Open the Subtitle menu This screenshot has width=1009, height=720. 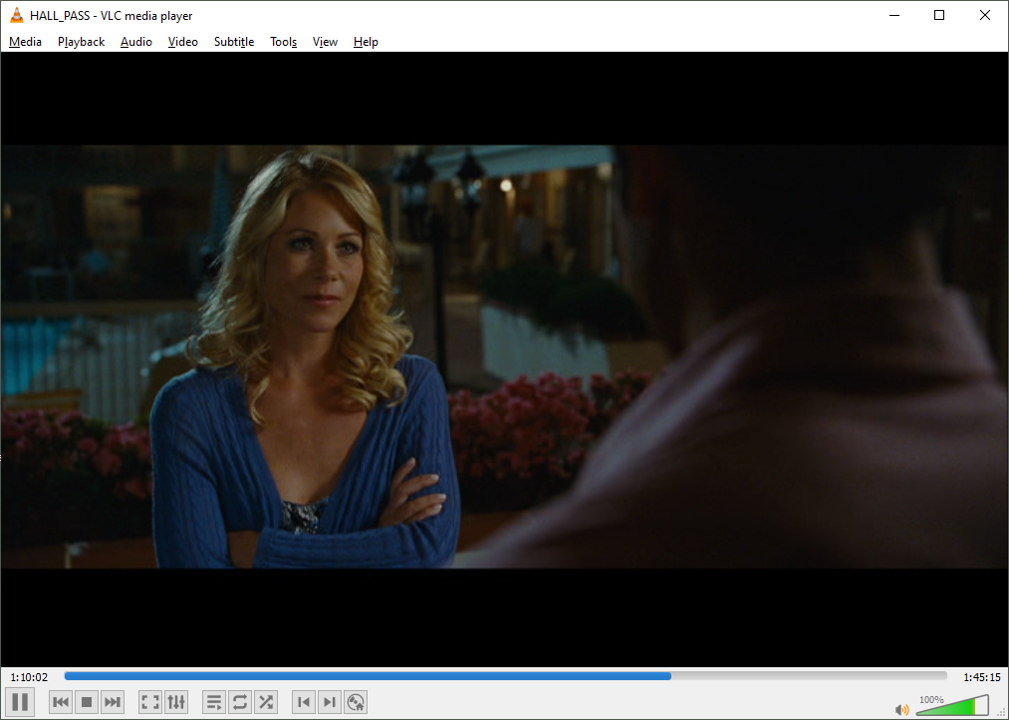pyautogui.click(x=234, y=42)
